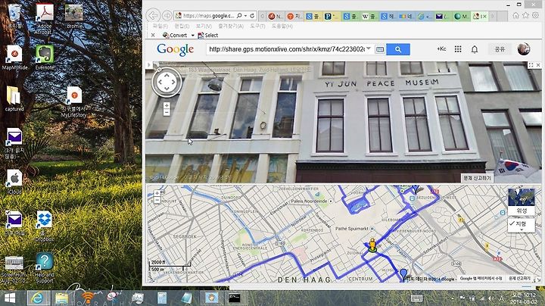This screenshot has width=545, height=306.
Task: Open the Windows Start button
Action: [10, 298]
